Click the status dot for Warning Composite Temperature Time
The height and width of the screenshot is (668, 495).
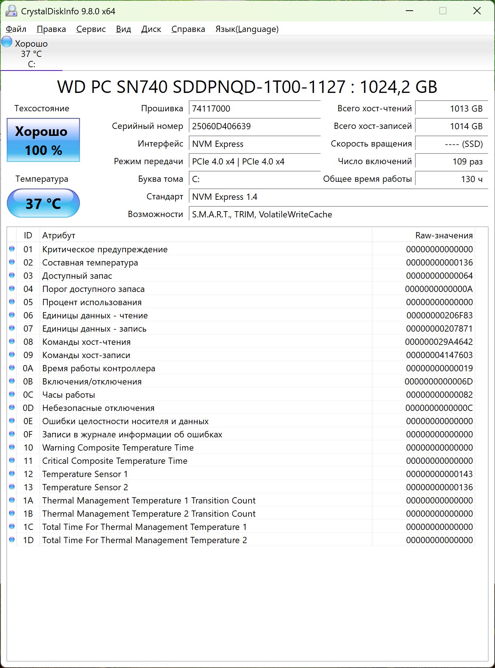click(12, 447)
